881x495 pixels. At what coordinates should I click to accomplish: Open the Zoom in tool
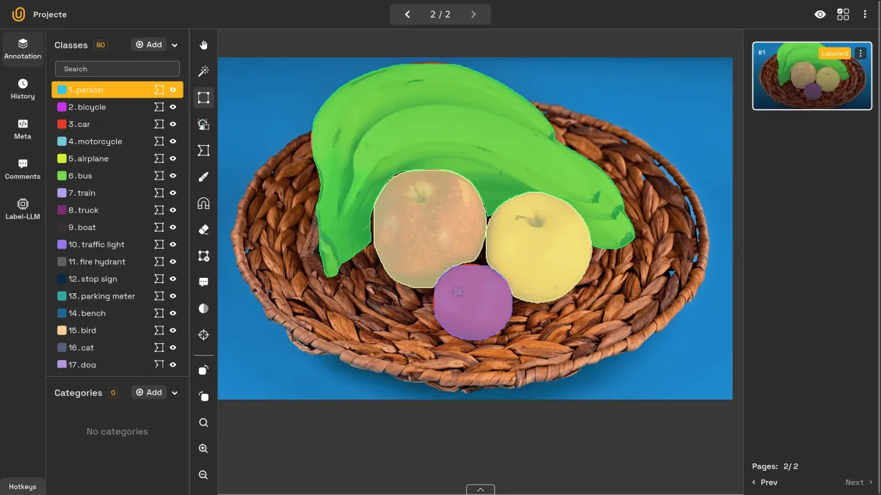[x=203, y=448]
